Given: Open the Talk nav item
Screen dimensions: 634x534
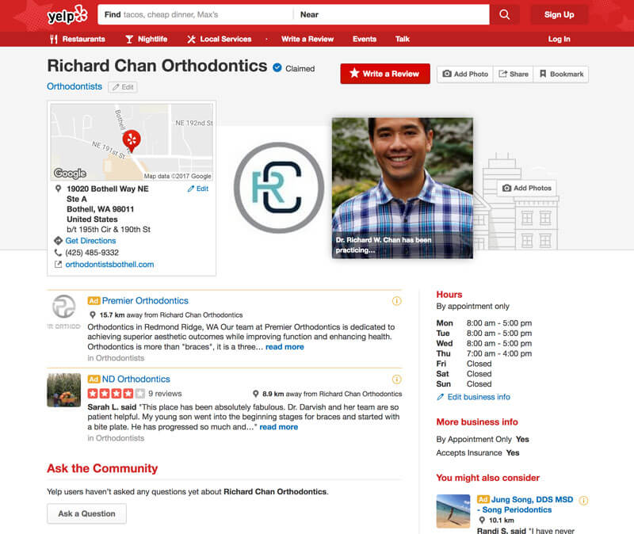Looking at the screenshot, I should pos(403,39).
